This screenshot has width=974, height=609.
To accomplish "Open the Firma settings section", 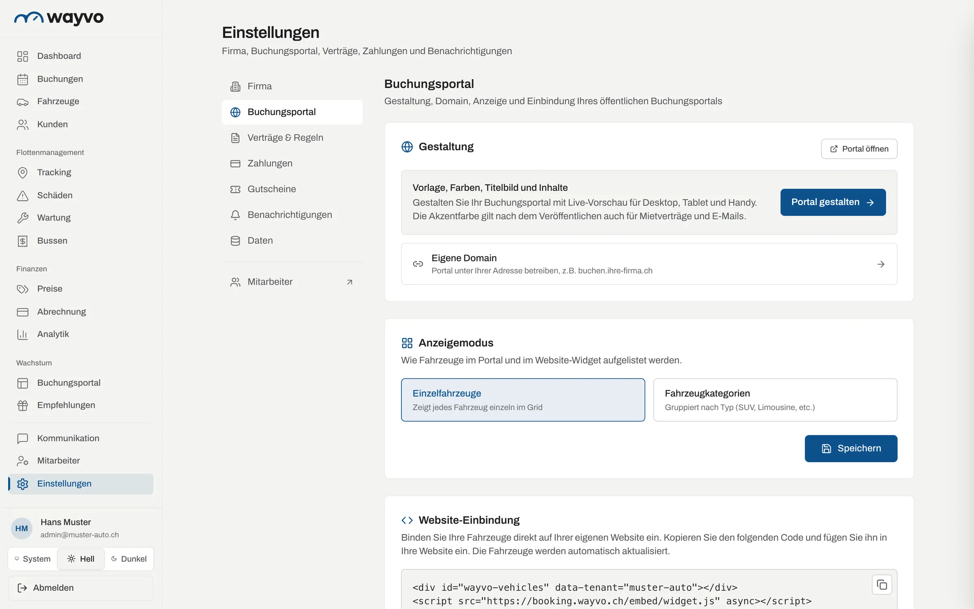I will pos(292,86).
